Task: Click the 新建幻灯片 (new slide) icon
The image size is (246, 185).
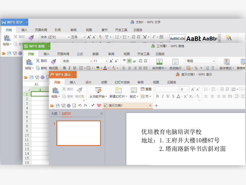Action: (x=118, y=90)
